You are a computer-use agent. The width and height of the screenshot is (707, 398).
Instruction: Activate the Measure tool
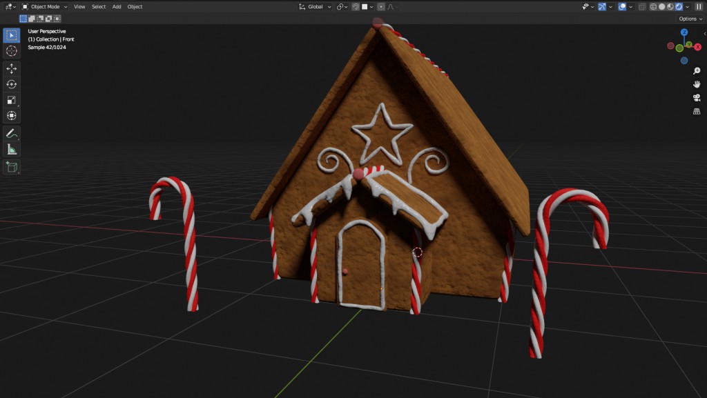pos(12,149)
